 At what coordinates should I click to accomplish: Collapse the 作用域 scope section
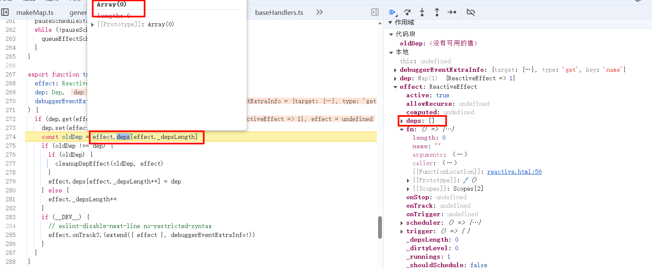tap(391, 23)
